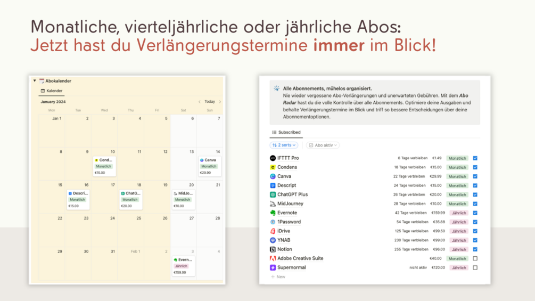Open the Cond... card on January 10
This screenshot has width=535, height=301.
pos(104,166)
